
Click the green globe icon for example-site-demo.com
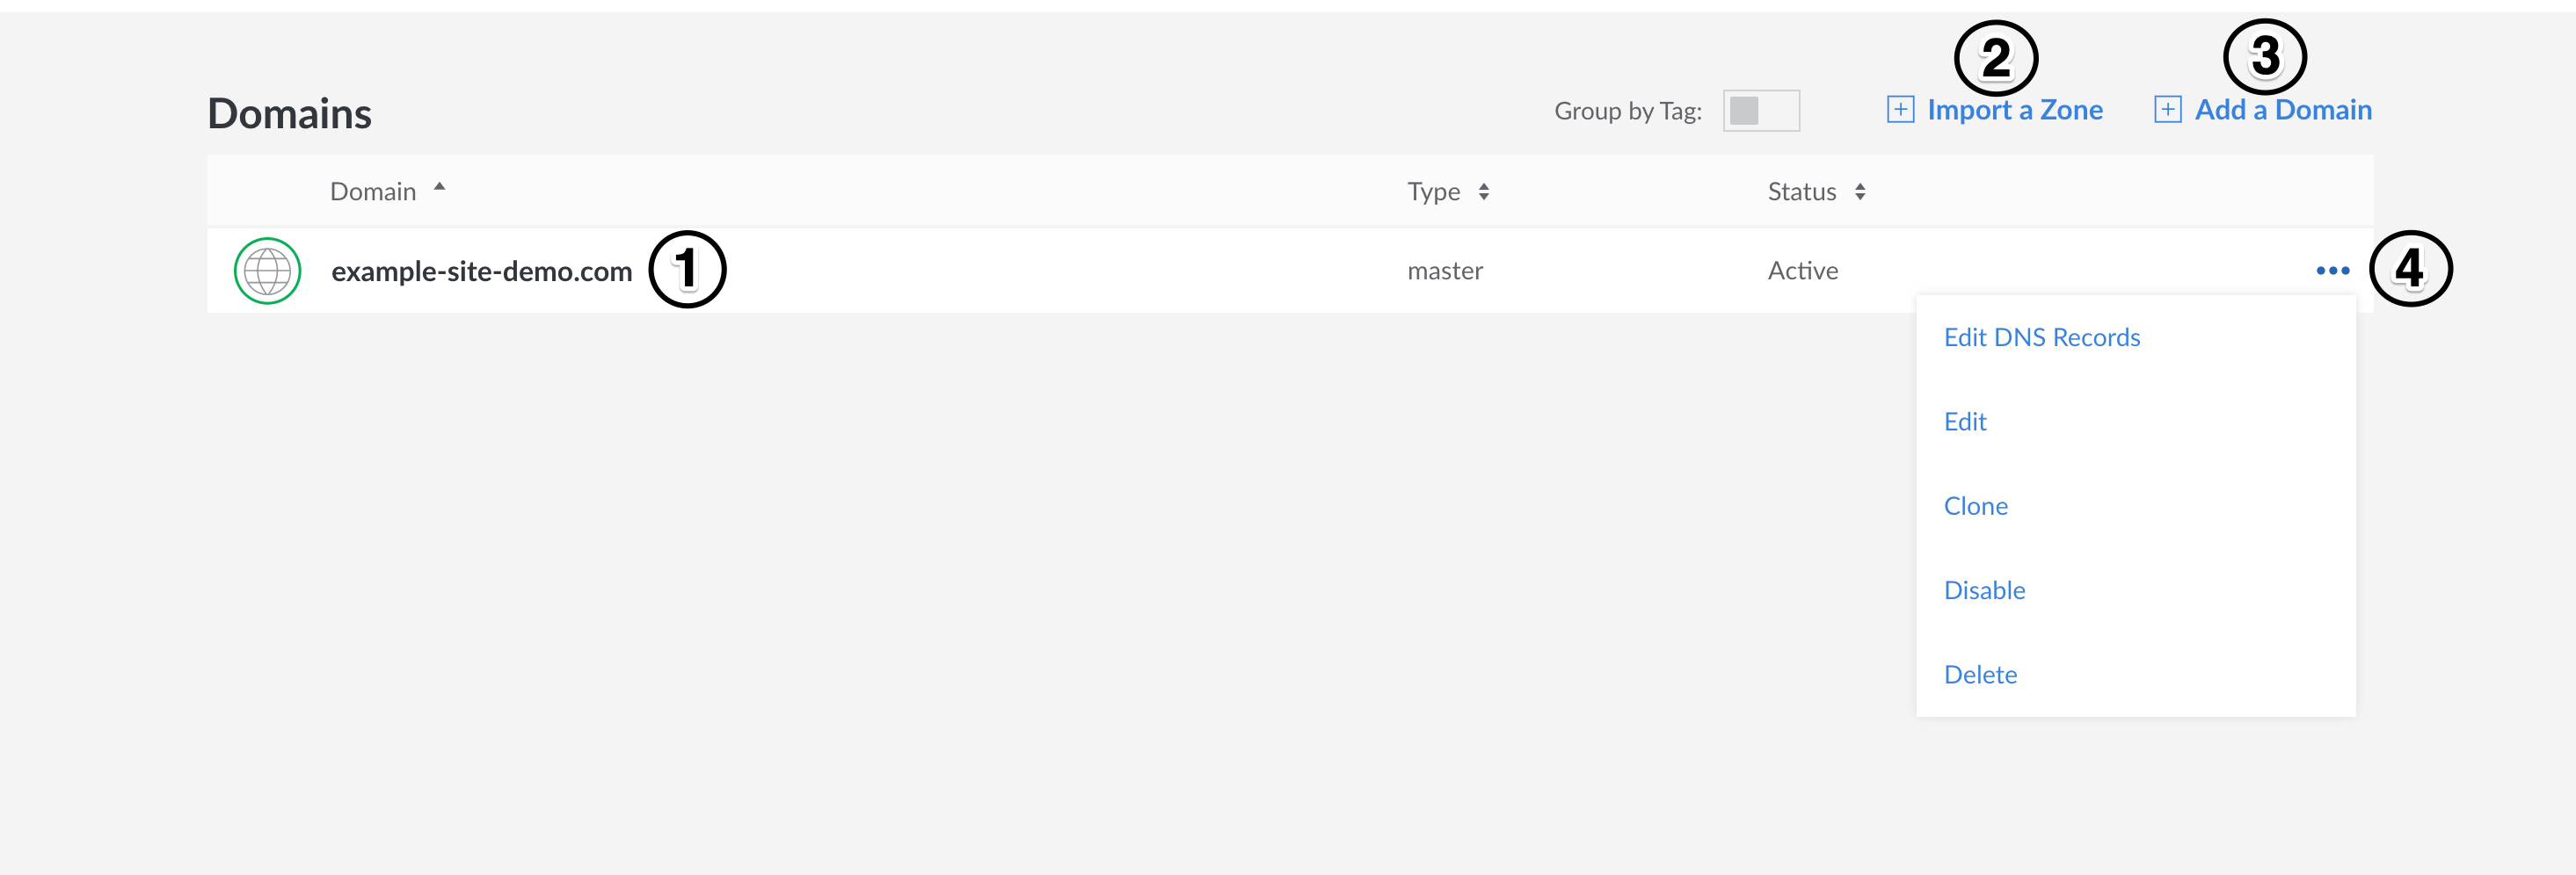[x=267, y=271]
